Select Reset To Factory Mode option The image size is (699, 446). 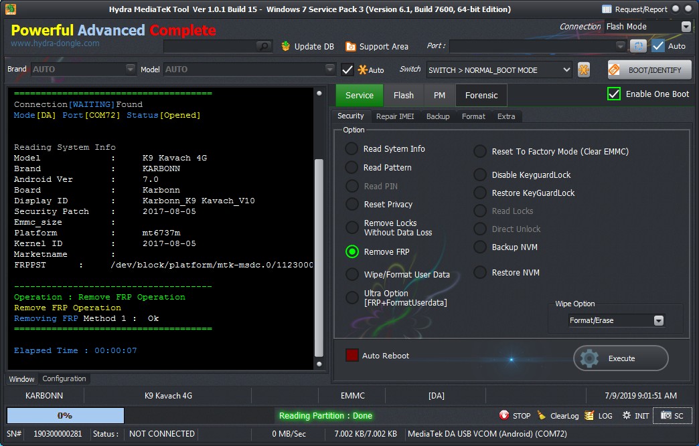point(479,151)
